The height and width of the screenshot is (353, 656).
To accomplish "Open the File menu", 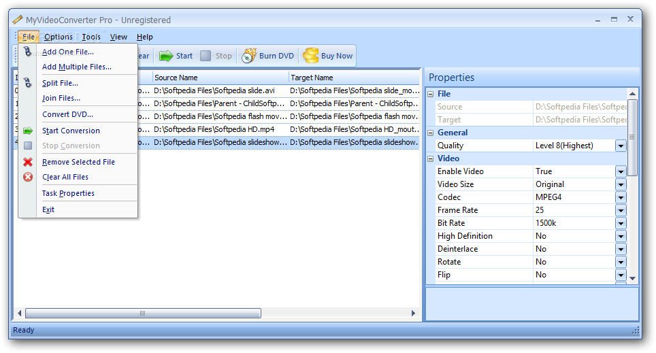I will 29,37.
